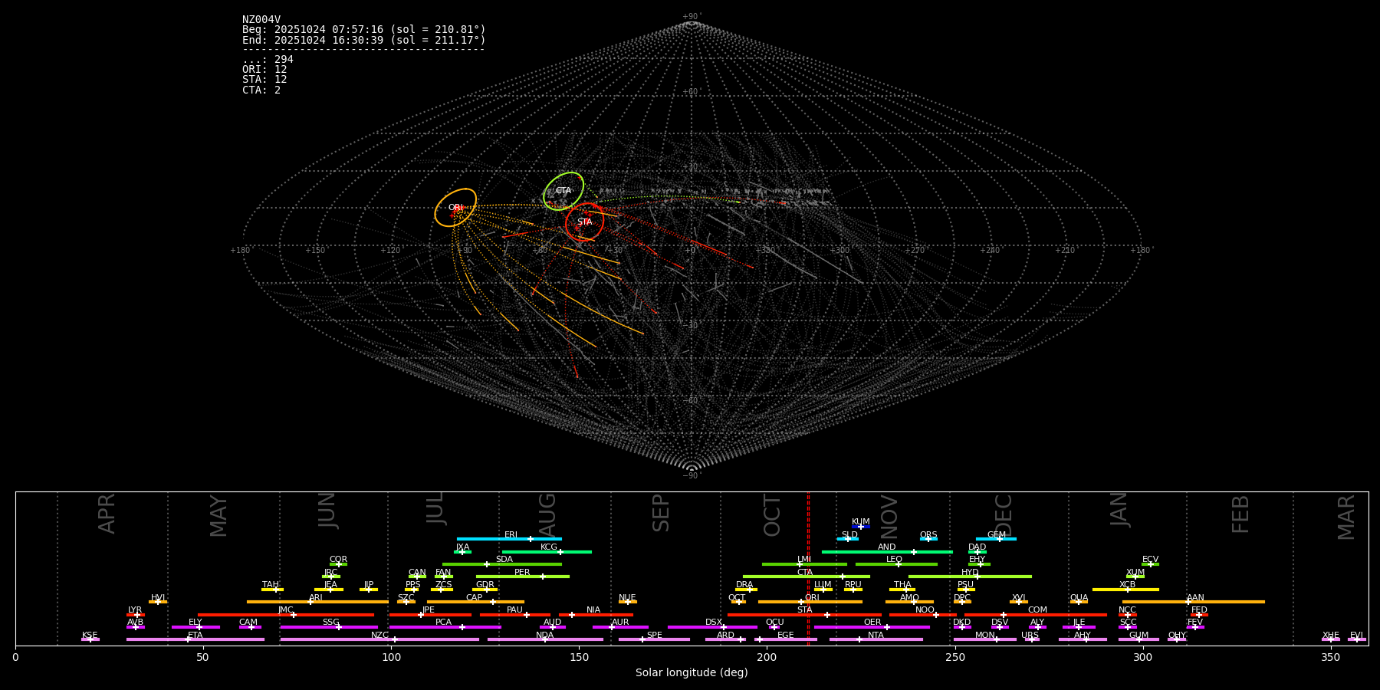
Task: Click the JUN month label in timeline
Action: pos(327,511)
